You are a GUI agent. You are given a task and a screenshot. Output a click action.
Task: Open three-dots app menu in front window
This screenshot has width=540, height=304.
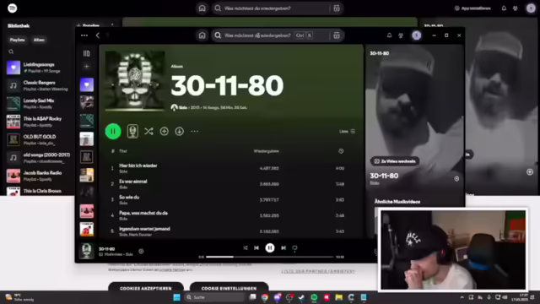click(x=84, y=35)
